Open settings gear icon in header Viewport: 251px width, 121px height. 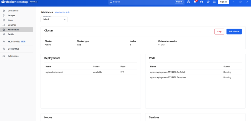click(208, 2)
